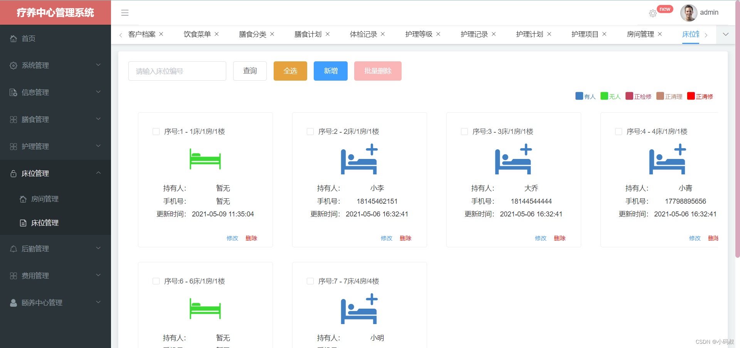The width and height of the screenshot is (740, 348).
Task: Click 修改 link on card 序号:3
Action: 541,238
